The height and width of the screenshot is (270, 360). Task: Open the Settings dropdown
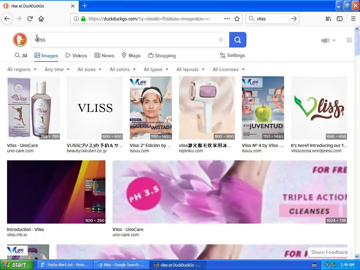tap(232, 55)
